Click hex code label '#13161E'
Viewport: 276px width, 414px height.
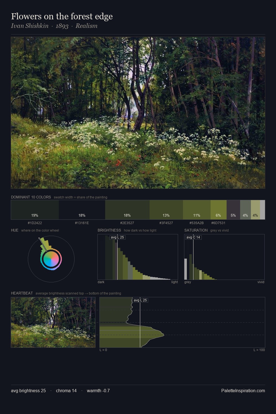tap(82, 223)
